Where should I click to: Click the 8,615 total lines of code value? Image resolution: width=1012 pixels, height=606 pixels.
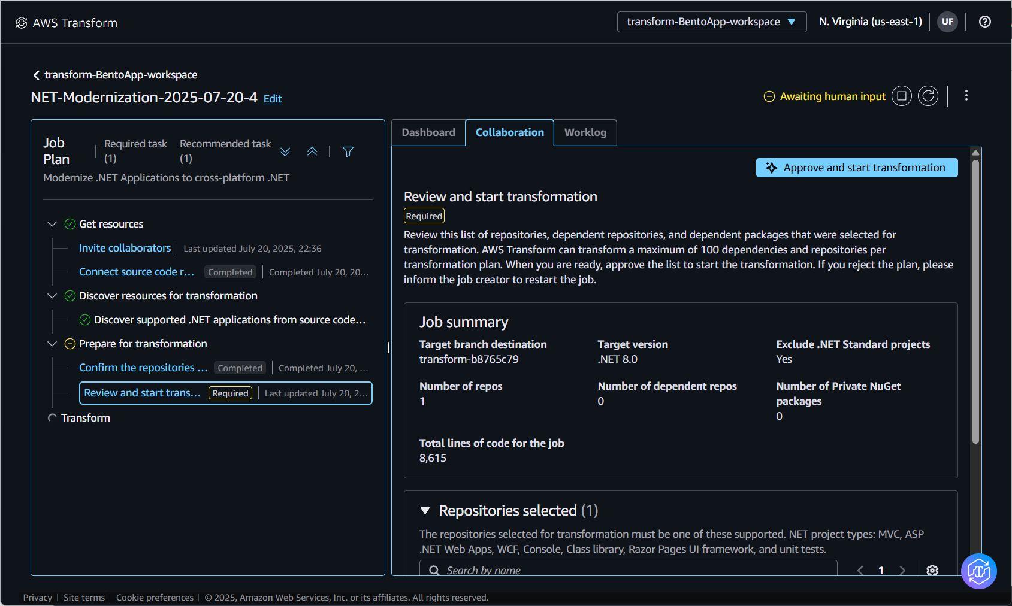(433, 458)
